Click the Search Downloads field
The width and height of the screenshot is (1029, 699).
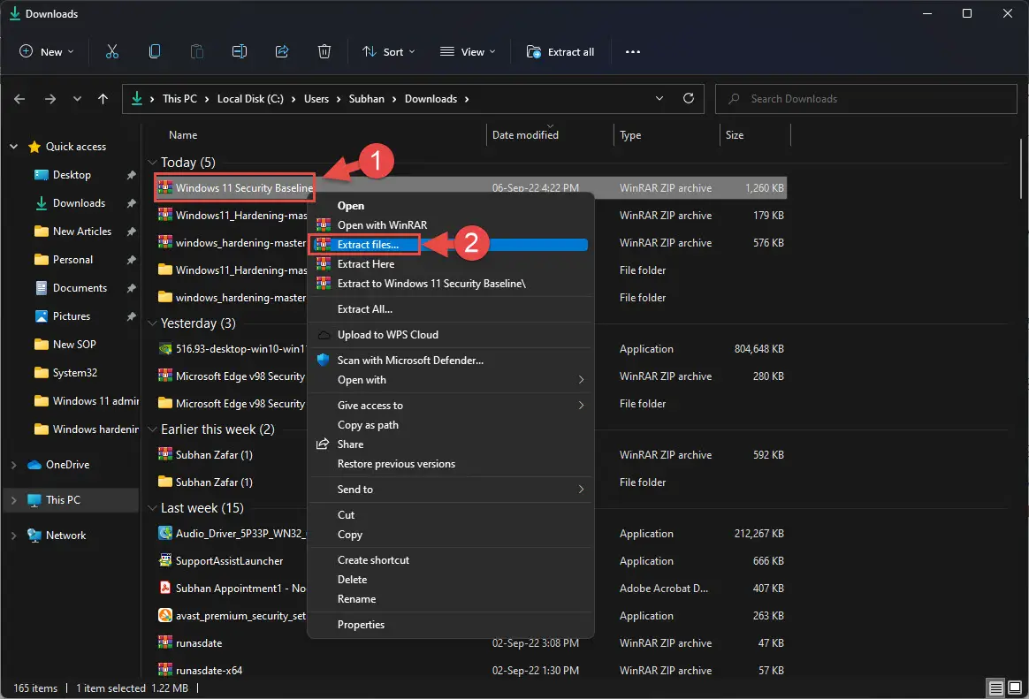click(x=866, y=99)
